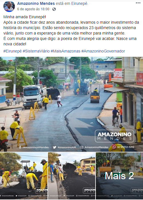Open Amazonino Mendes profile picture
This screenshot has width=143, height=200.
tap(9, 7)
